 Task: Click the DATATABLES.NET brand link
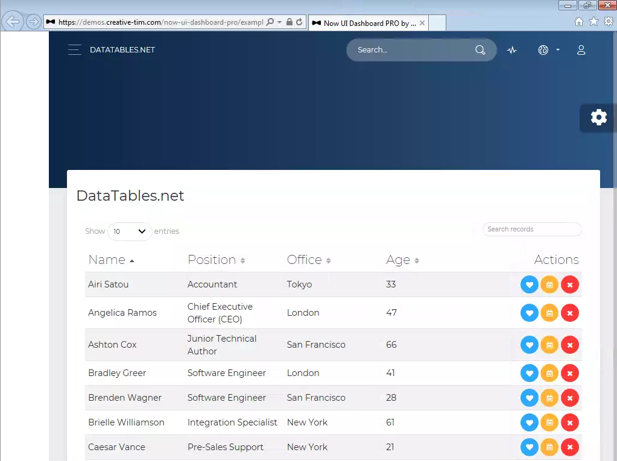coord(122,50)
